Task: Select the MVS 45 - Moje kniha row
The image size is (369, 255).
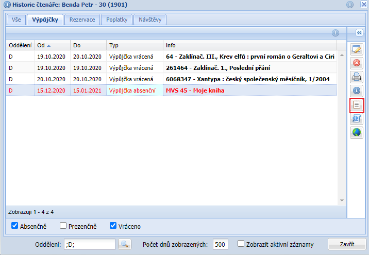Action: 195,90
